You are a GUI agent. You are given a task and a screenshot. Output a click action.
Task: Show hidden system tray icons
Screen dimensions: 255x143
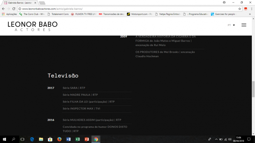(216, 139)
